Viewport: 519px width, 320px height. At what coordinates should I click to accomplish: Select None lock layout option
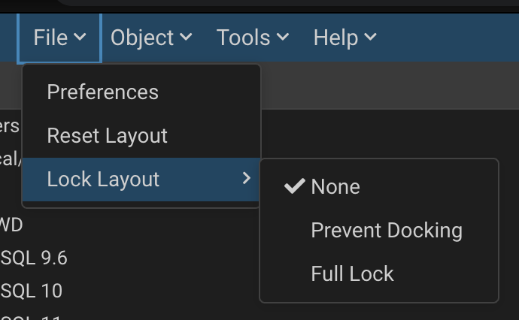[335, 187]
